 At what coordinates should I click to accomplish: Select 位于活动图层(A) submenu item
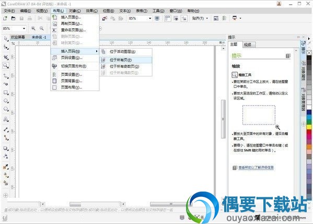(x=126, y=52)
